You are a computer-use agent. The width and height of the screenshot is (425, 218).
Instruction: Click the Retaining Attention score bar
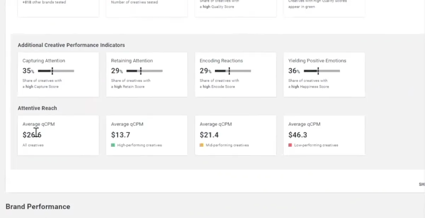tap(144, 71)
